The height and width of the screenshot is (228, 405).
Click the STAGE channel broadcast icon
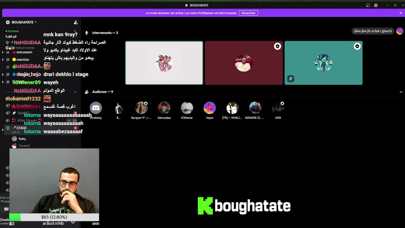pos(8,128)
